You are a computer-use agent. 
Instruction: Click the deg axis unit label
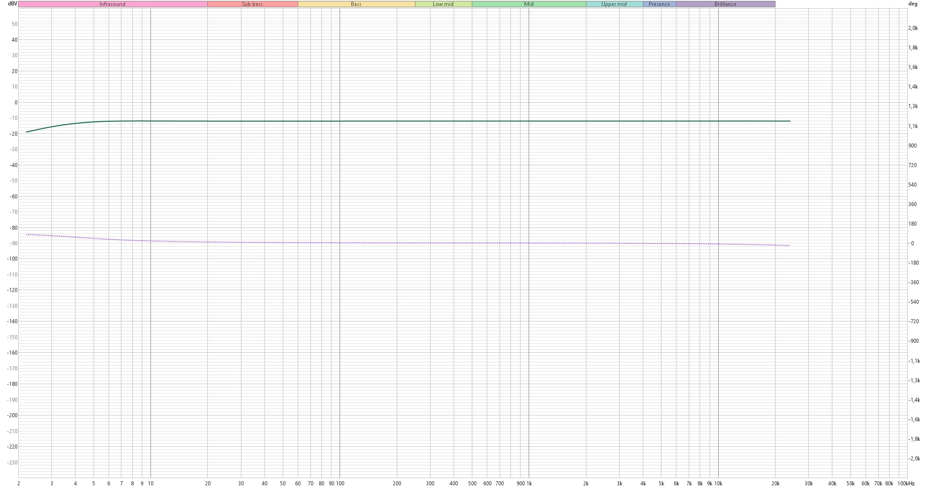[912, 4]
